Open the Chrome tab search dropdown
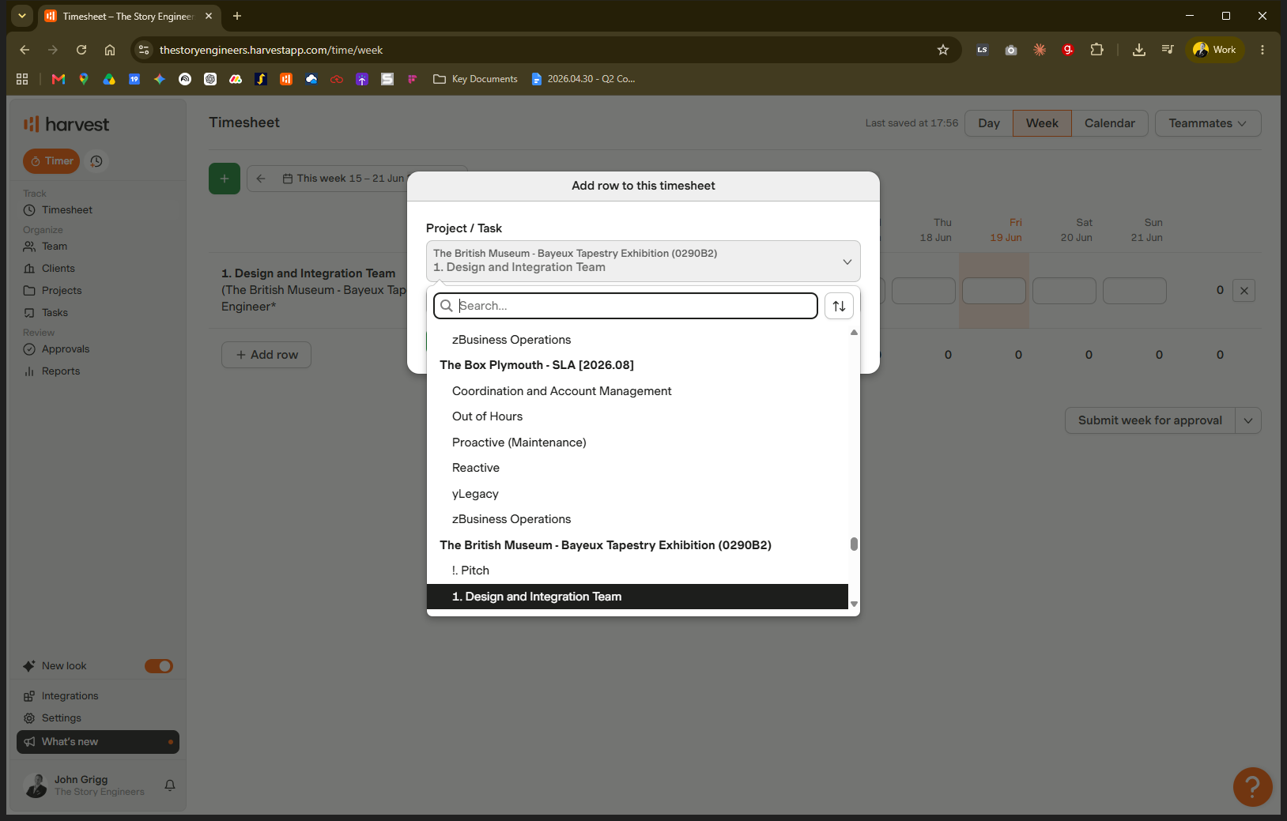1287x821 pixels. [x=22, y=16]
